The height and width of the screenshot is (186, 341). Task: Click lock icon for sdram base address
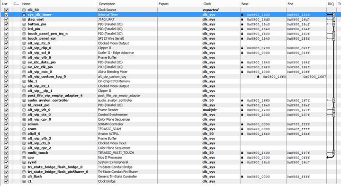coord(242,124)
